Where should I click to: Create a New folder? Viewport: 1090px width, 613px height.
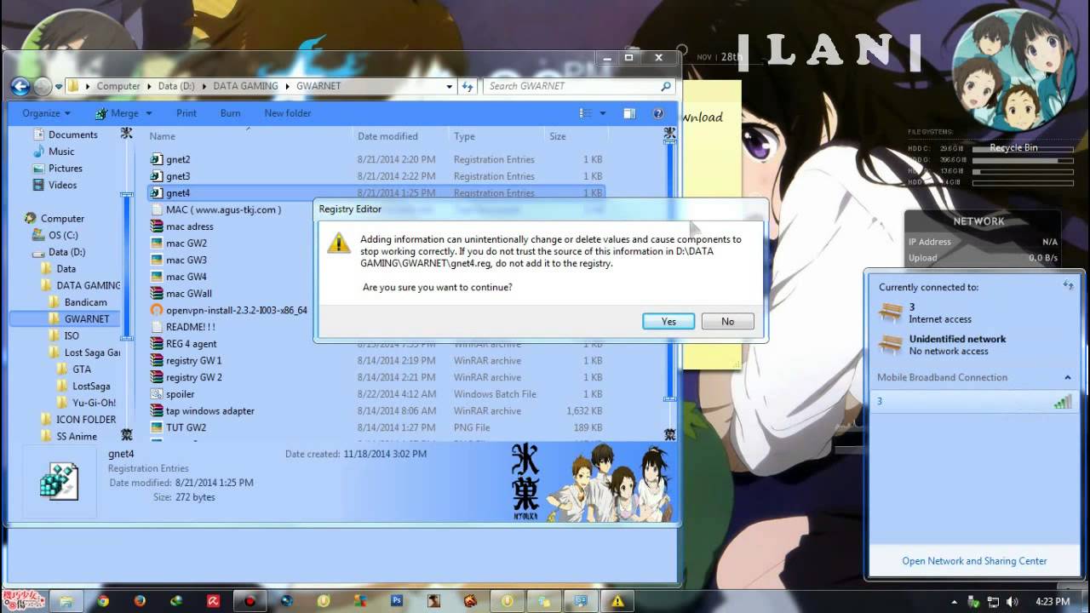[x=288, y=113]
